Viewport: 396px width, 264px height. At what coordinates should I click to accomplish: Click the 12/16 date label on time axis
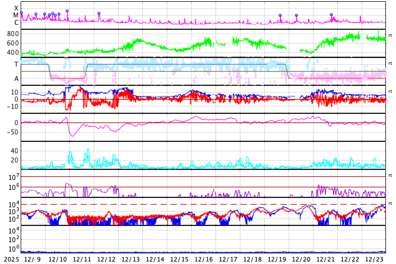coord(204,259)
